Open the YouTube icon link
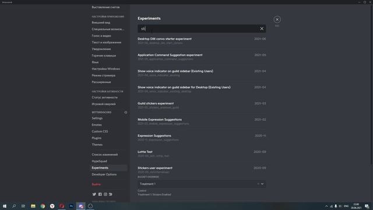 tap(111, 194)
